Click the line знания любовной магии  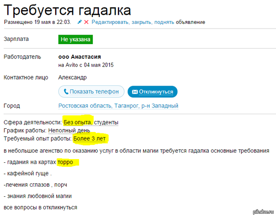pyautogui.click(x=38, y=196)
